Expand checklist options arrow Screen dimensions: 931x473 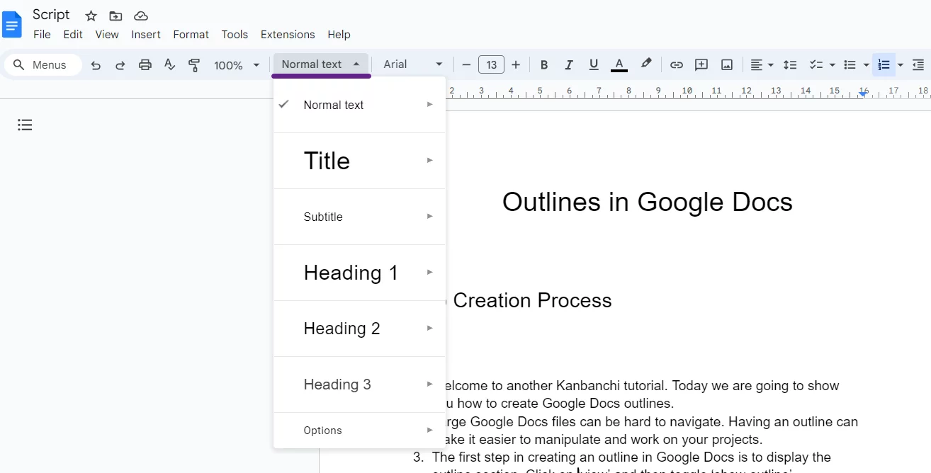coord(833,65)
